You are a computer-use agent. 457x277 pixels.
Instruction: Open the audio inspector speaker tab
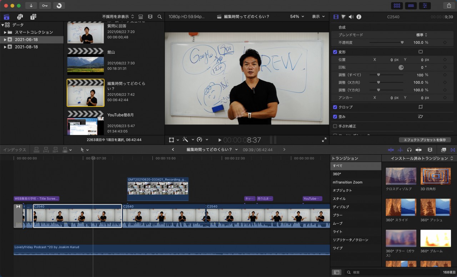[351, 17]
